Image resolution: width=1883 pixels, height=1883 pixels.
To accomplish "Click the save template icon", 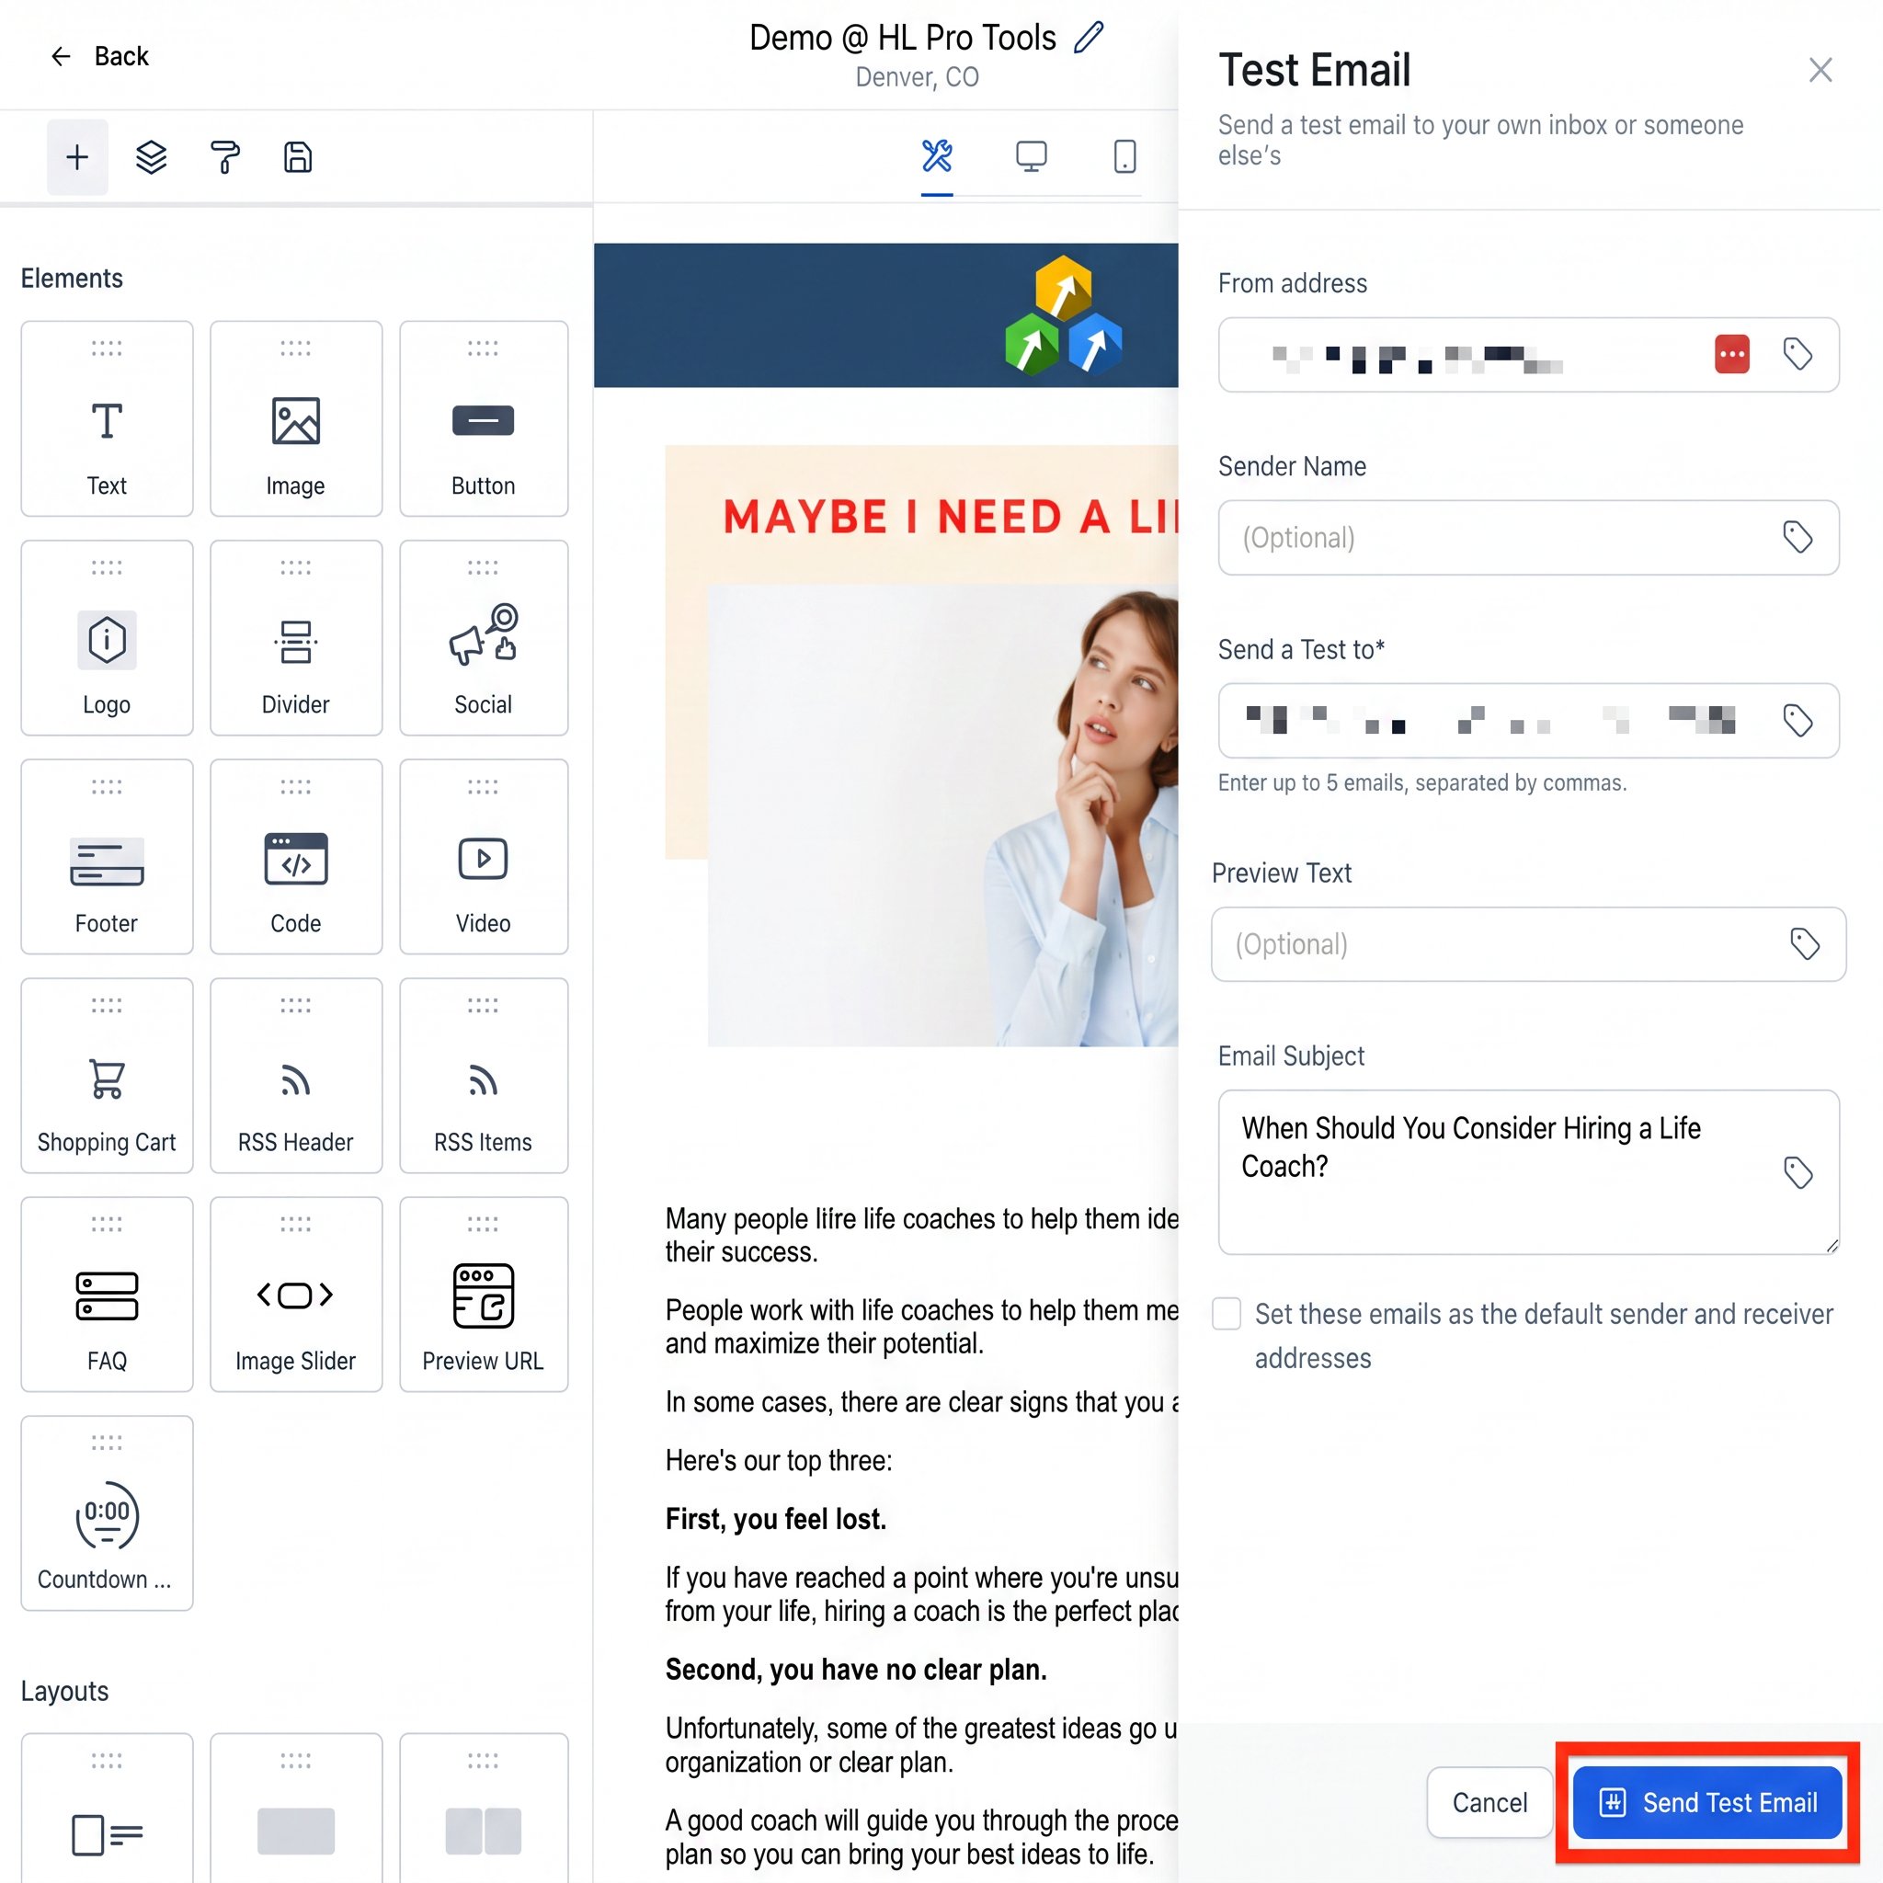I will pyautogui.click(x=298, y=157).
